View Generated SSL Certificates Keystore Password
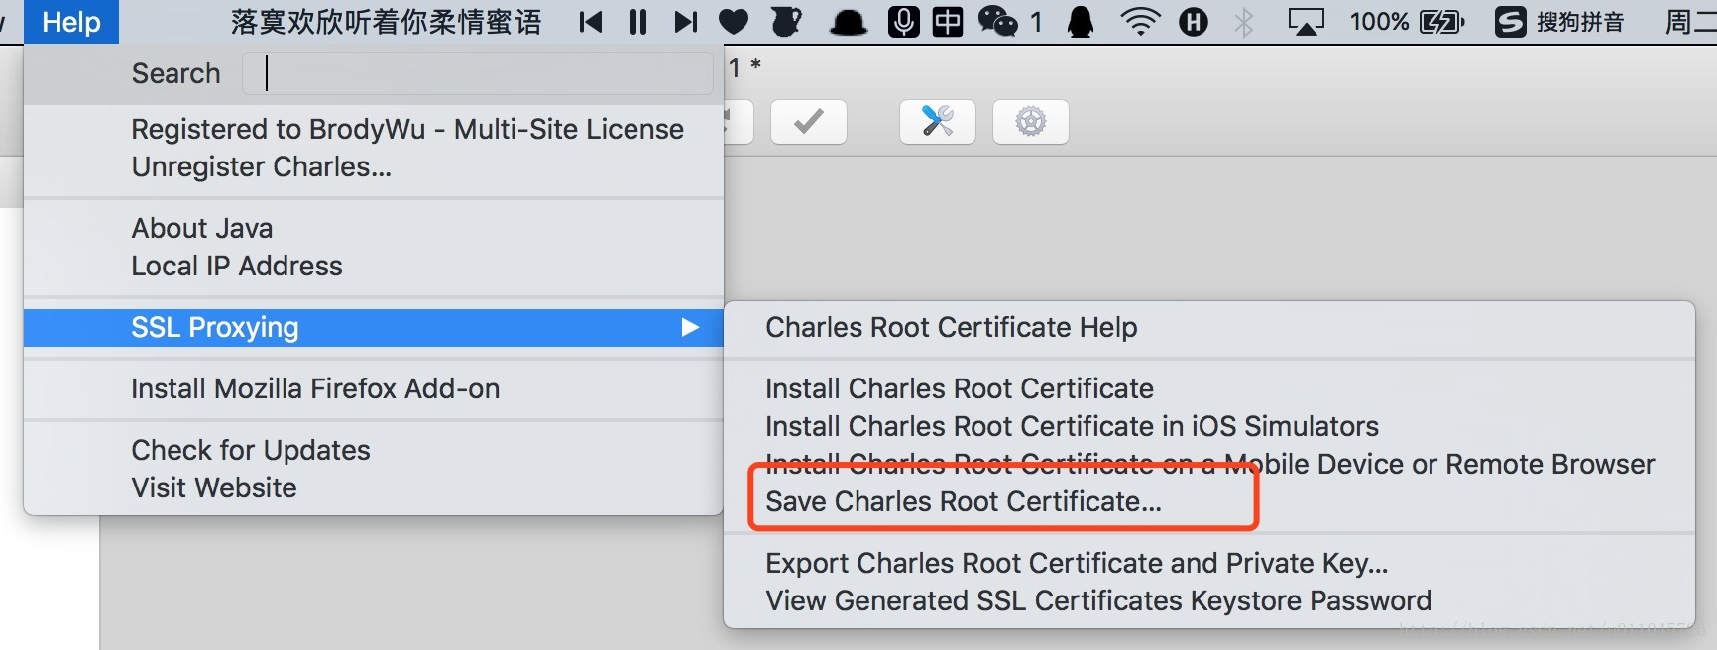The width and height of the screenshot is (1717, 650). (1209, 600)
